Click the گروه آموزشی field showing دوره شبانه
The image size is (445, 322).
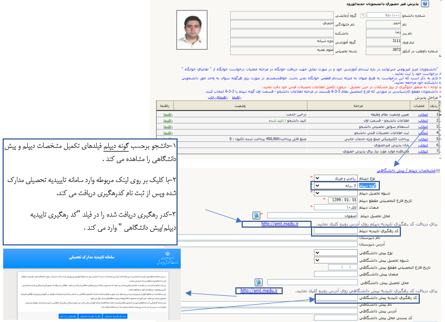pyautogui.click(x=282, y=42)
